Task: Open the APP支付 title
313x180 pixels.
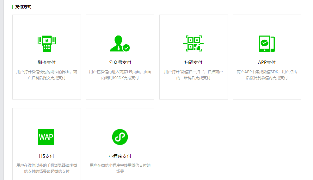Action: coord(267,62)
